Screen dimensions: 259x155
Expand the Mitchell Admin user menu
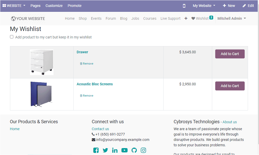tap(231, 18)
